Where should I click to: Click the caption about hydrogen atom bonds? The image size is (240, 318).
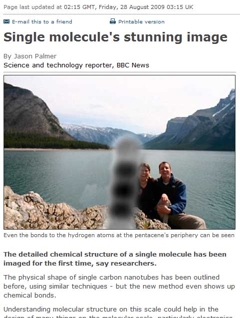(x=119, y=235)
